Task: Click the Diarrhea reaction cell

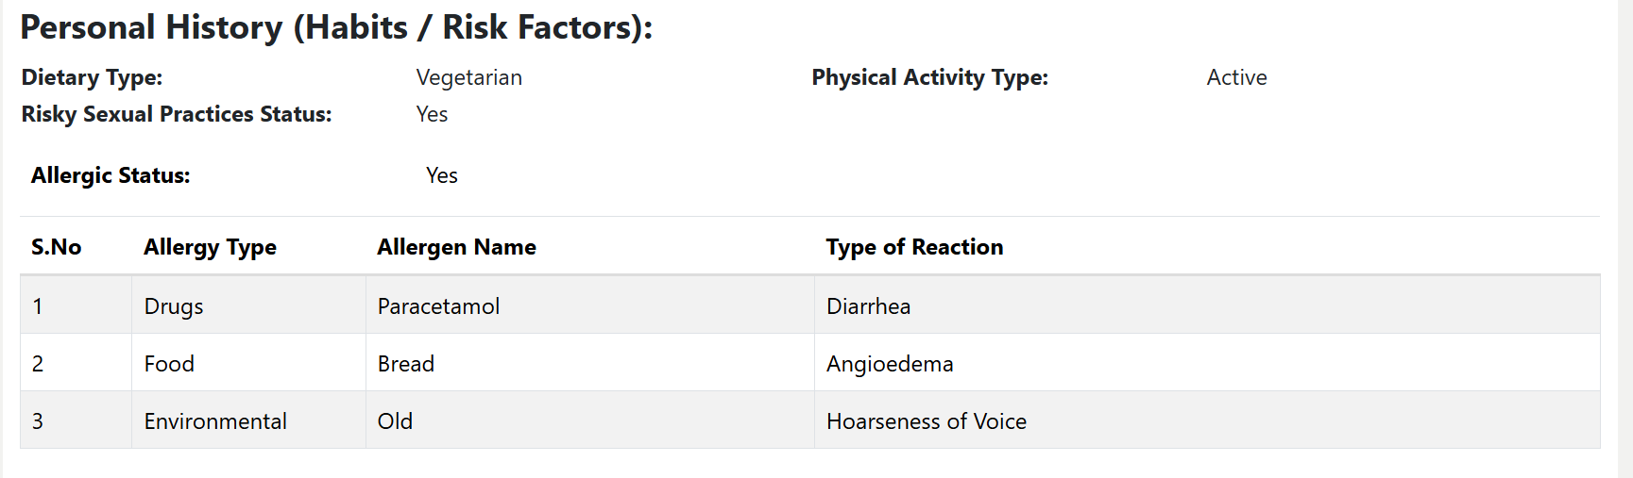Action: point(868,306)
